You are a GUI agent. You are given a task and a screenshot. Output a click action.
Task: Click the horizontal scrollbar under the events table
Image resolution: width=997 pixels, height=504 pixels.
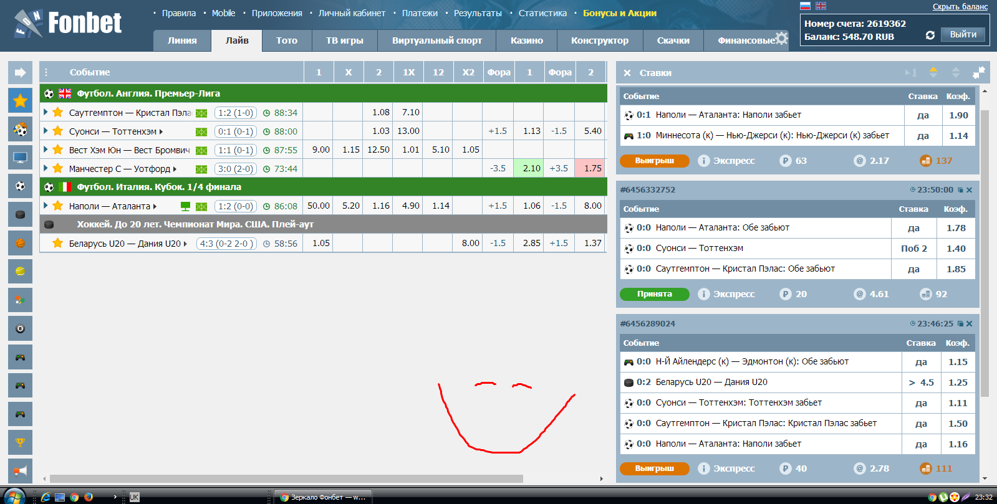(x=286, y=478)
